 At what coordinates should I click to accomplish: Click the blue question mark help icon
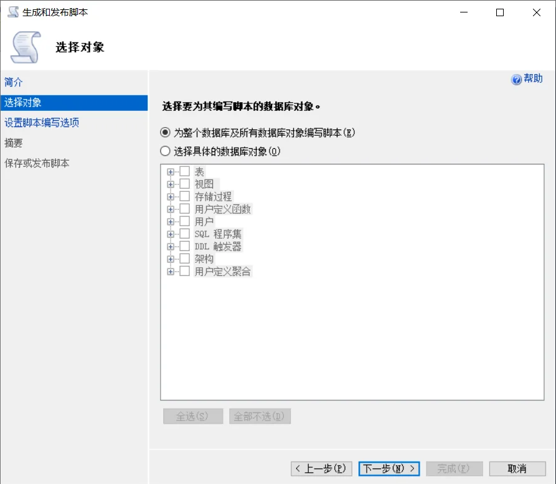[x=516, y=79]
